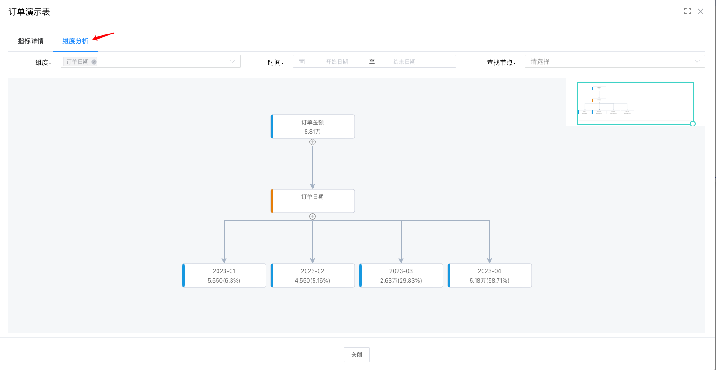The width and height of the screenshot is (716, 370).
Task: Click the fullscreen icon in dialog header
Action: 687,12
